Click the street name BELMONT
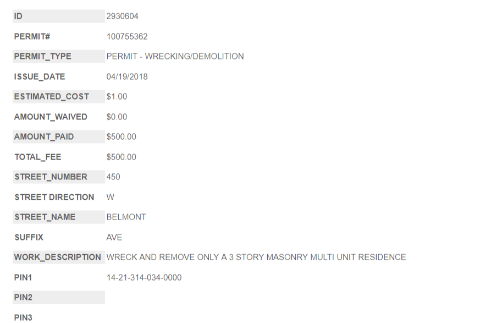 tap(126, 217)
